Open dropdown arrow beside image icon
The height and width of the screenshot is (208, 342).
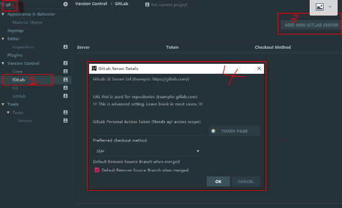click(330, 7)
